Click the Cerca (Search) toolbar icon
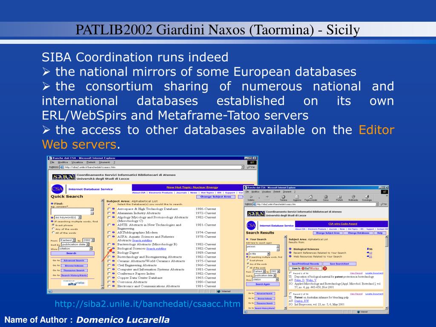 326,198
